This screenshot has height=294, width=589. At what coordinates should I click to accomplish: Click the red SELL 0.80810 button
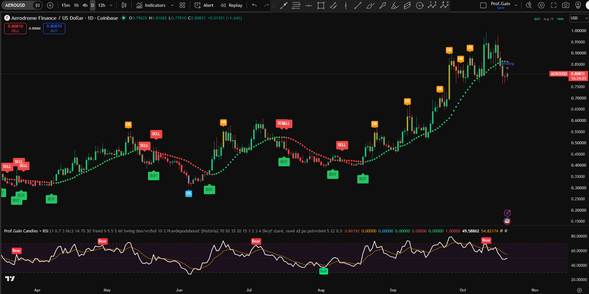(15, 28)
